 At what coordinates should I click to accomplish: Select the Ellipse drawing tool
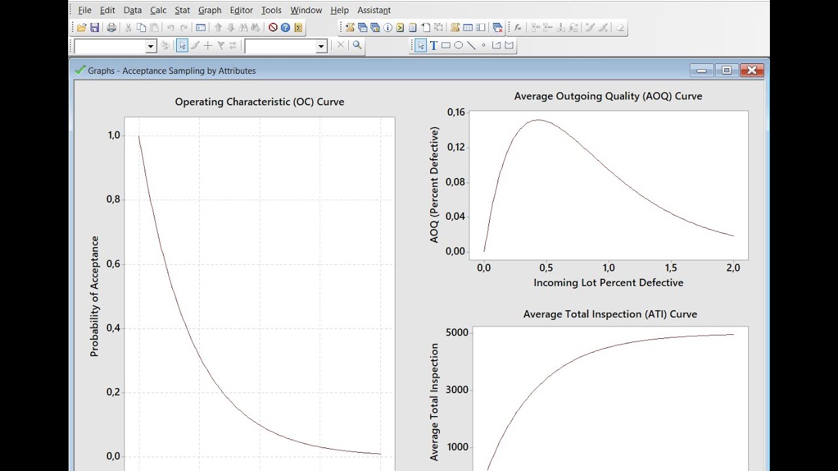[458, 45]
